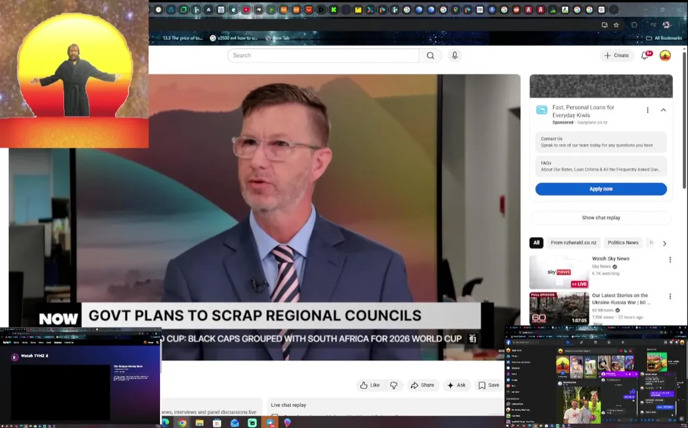Open the burger sponsored ad in Facebook window

click(656, 361)
